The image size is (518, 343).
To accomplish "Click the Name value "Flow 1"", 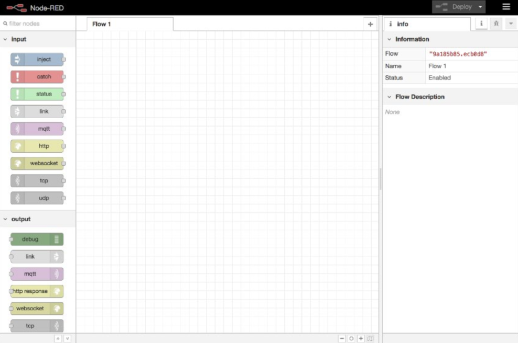I will pos(437,66).
